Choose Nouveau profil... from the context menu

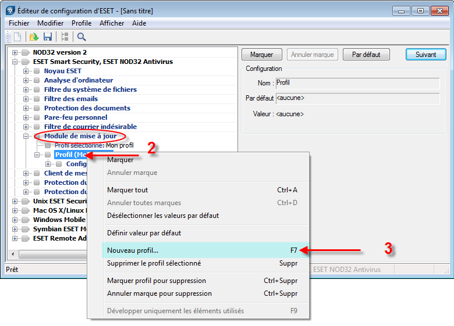click(133, 250)
